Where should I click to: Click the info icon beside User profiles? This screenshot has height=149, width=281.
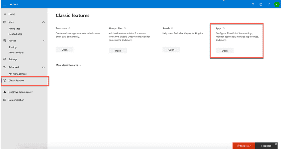pos(125,28)
